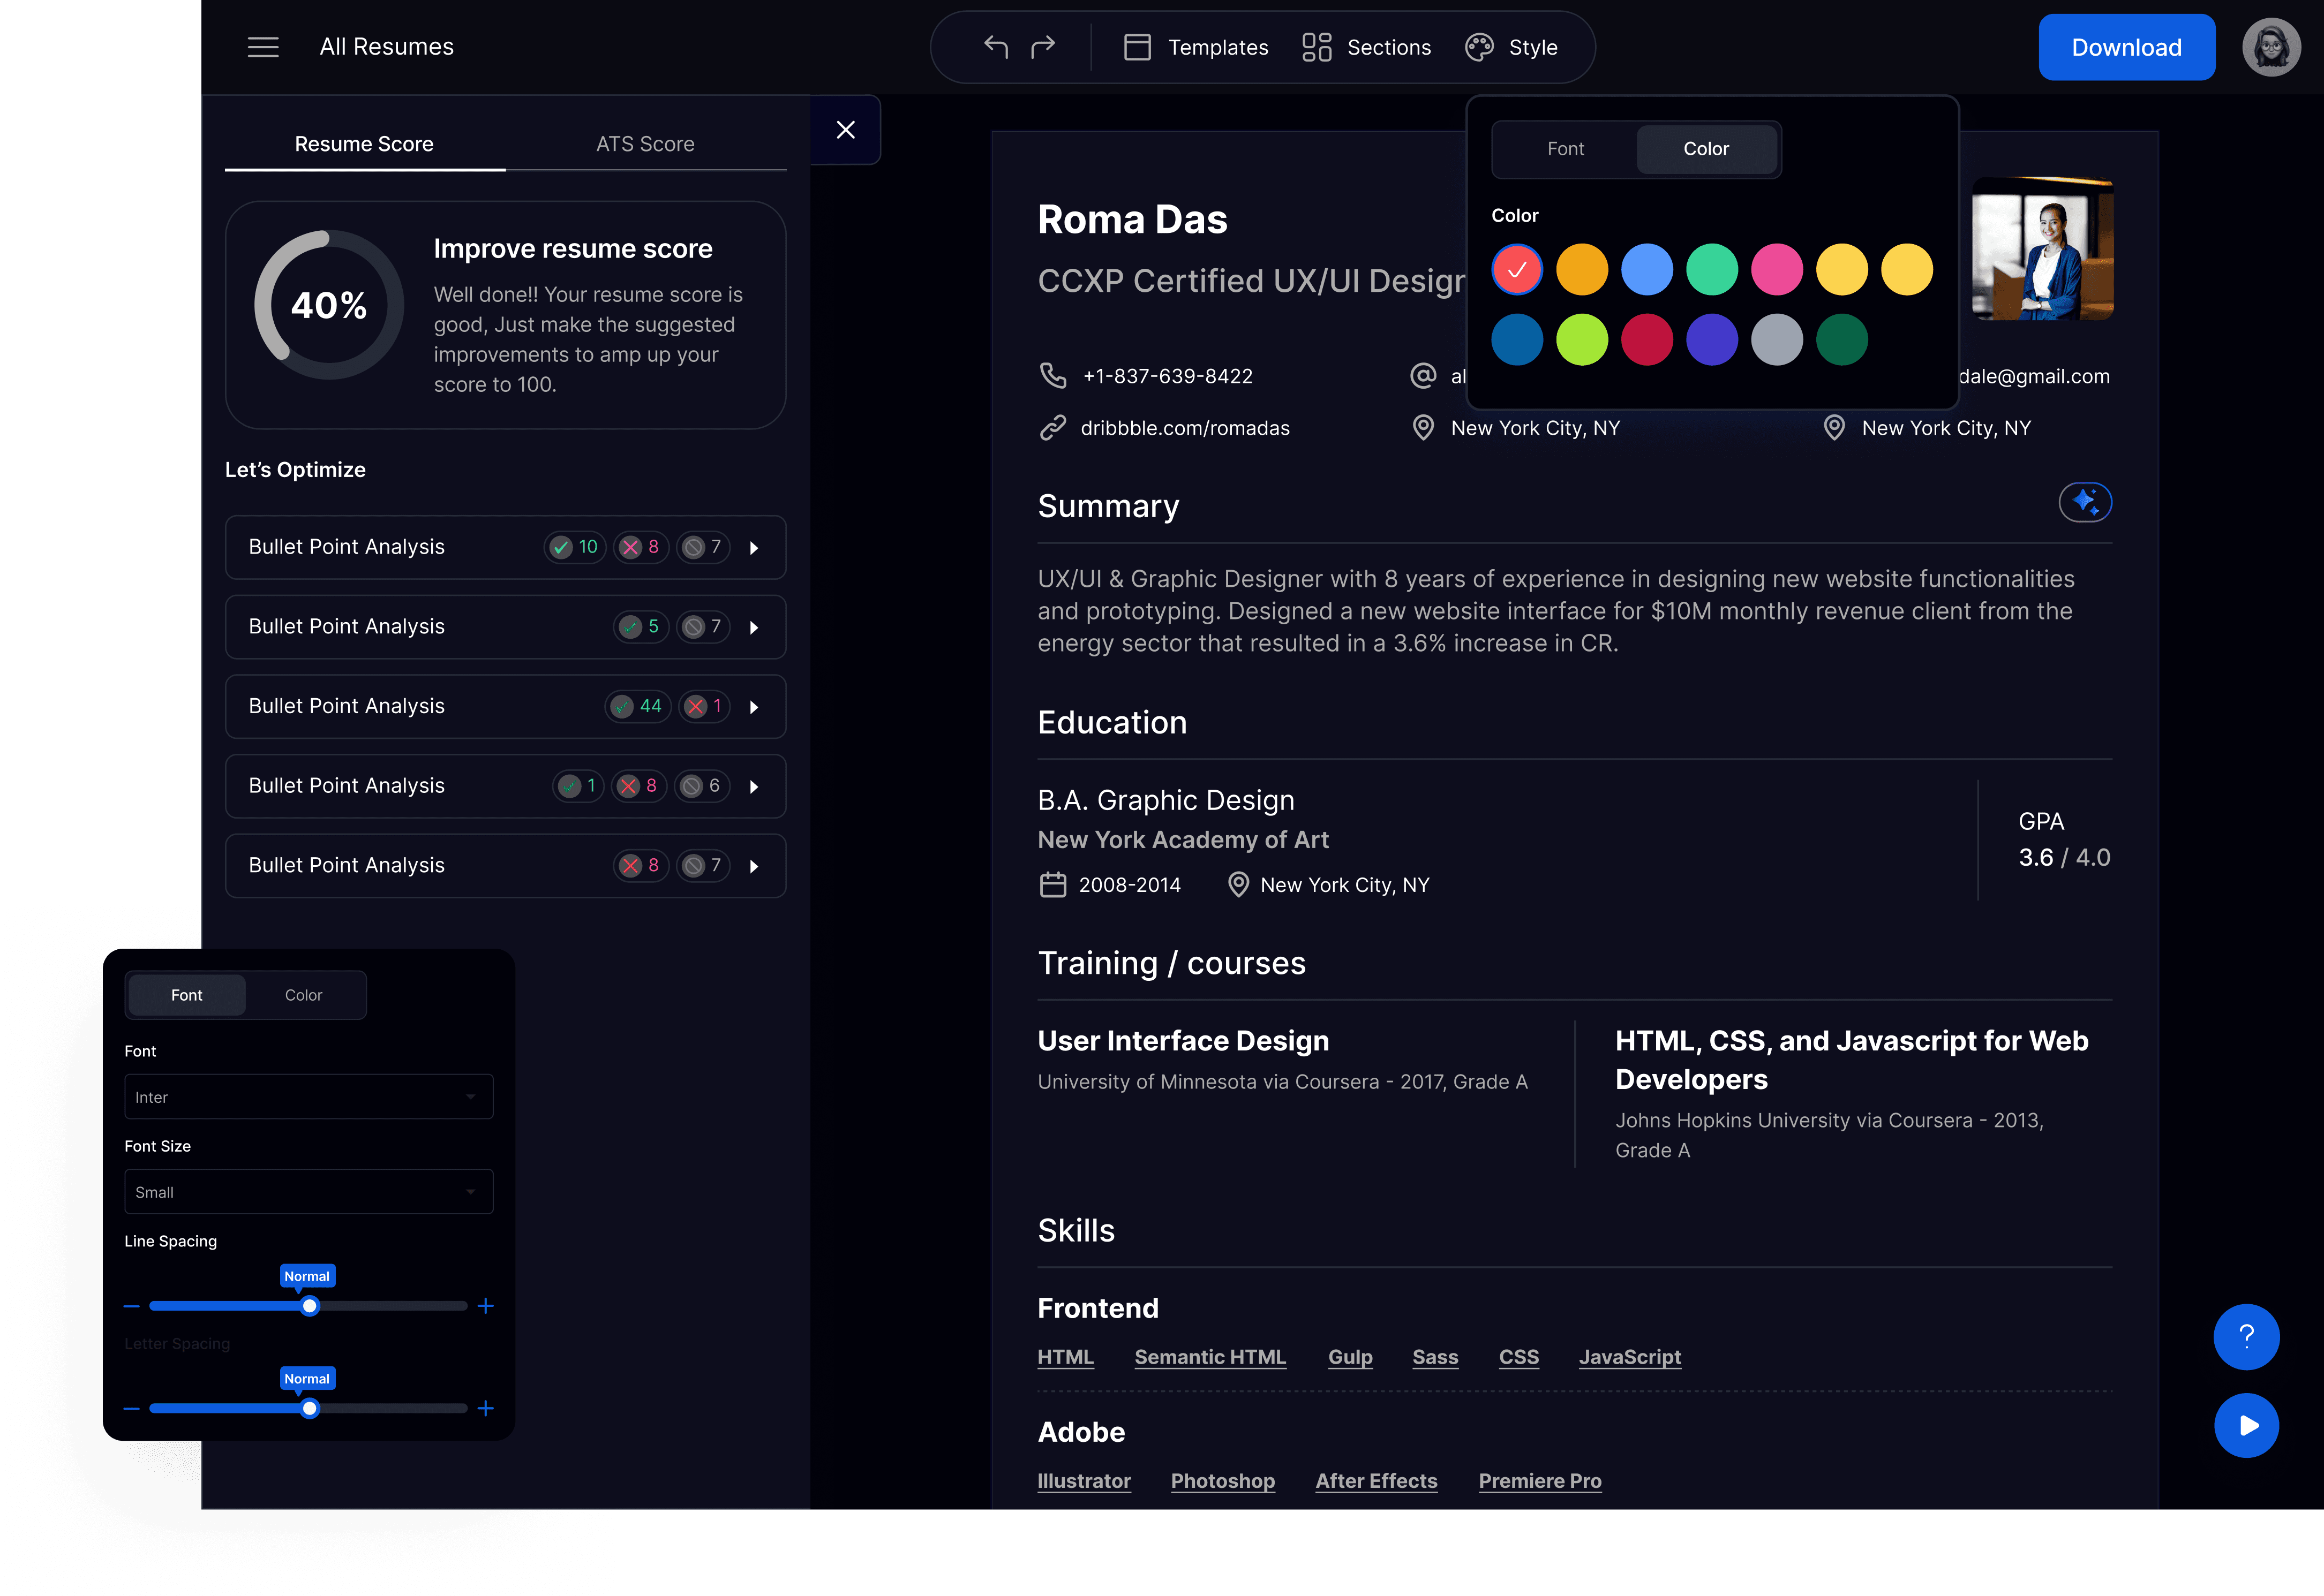This screenshot has height=1596, width=2324.
Task: Open the Inter font dropdown
Action: point(308,1097)
